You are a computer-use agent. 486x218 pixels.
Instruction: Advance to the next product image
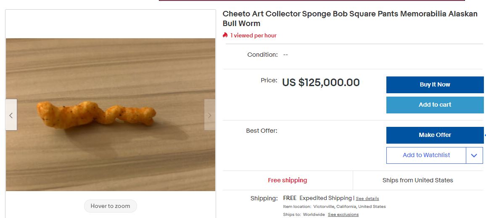(x=209, y=115)
